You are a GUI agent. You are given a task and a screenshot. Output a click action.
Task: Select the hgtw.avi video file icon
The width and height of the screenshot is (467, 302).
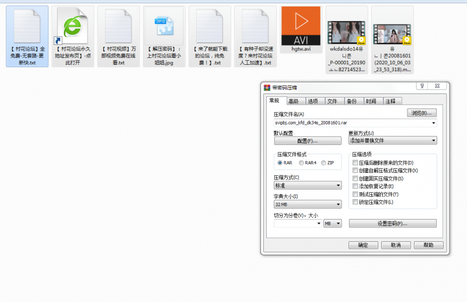click(301, 26)
